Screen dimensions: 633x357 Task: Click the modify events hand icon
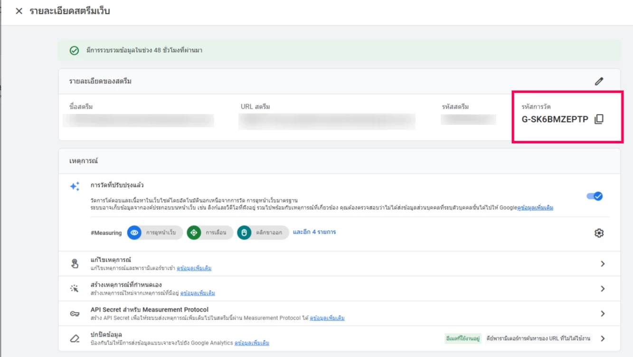pyautogui.click(x=75, y=264)
